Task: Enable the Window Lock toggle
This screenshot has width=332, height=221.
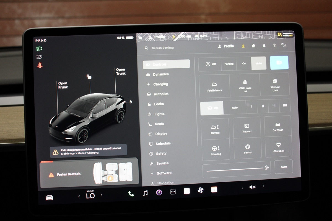Action: pos(275,84)
